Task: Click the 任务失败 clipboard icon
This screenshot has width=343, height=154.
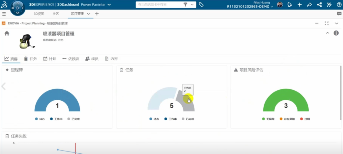Action: (7, 136)
